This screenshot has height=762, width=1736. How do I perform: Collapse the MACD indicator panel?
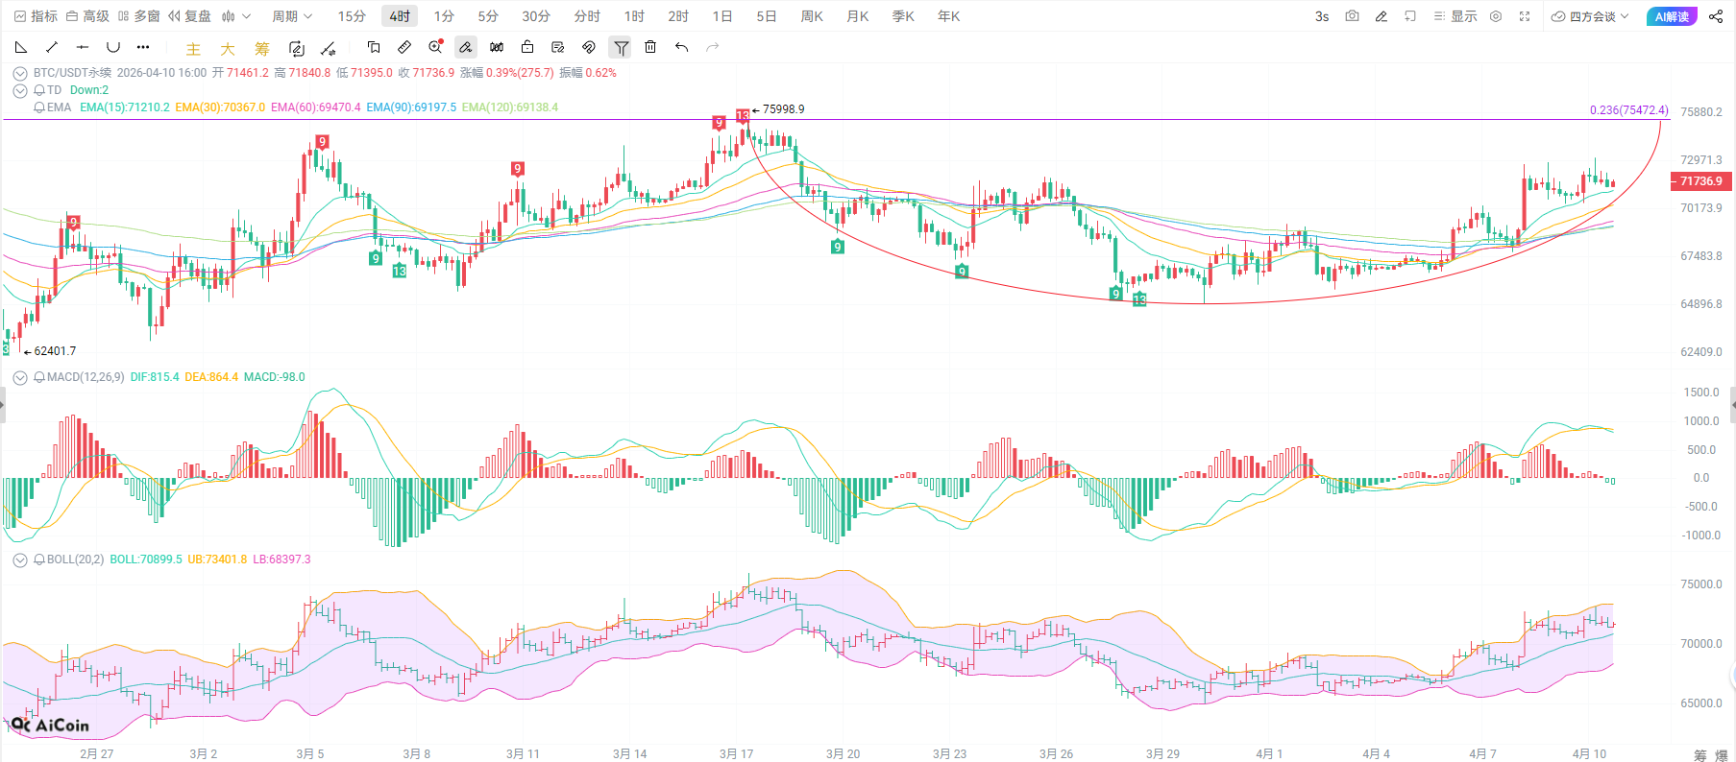click(20, 377)
